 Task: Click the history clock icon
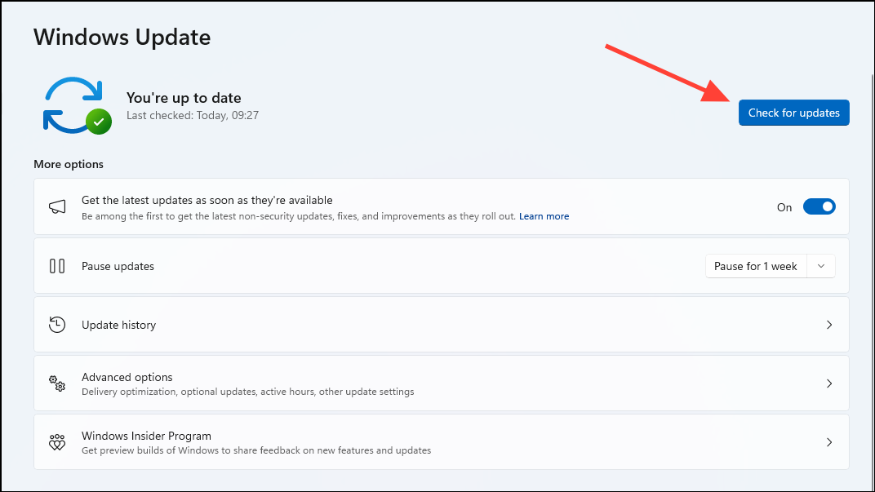[57, 325]
